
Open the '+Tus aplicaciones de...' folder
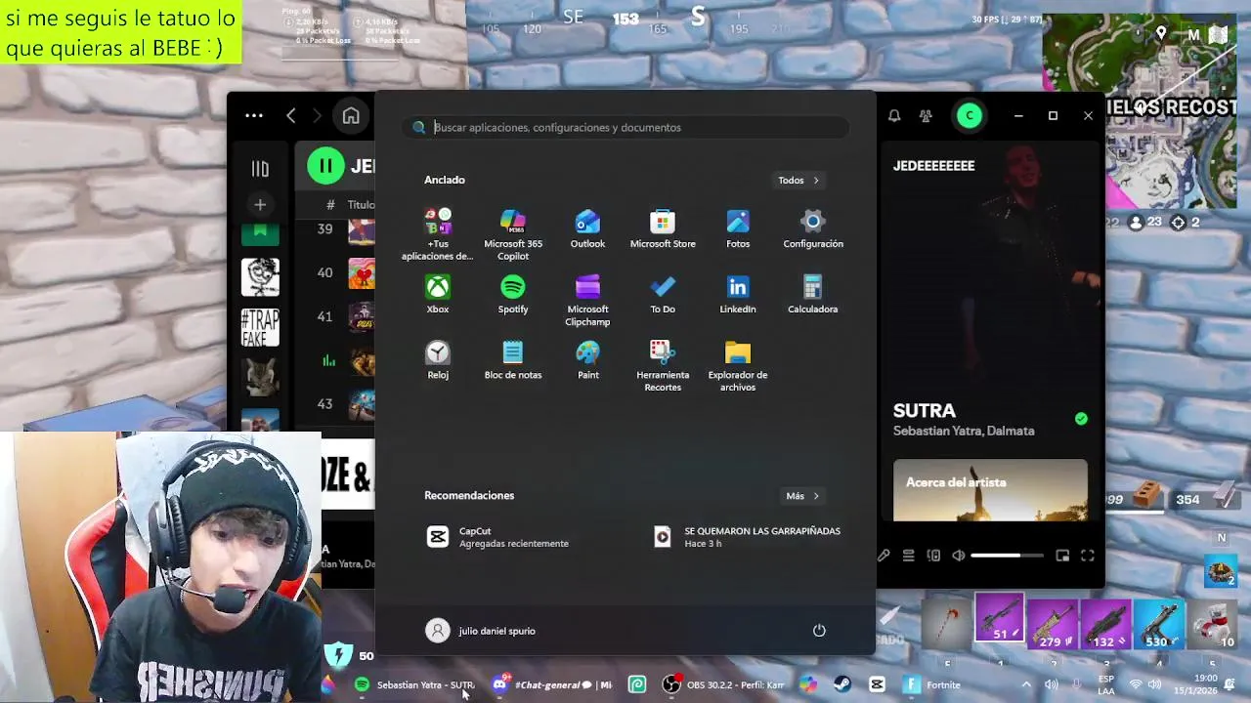coord(438,234)
